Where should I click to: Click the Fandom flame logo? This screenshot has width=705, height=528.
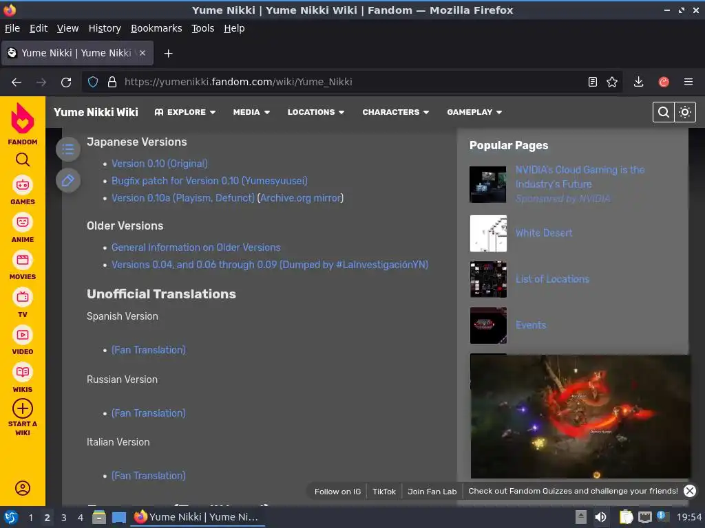click(23, 118)
